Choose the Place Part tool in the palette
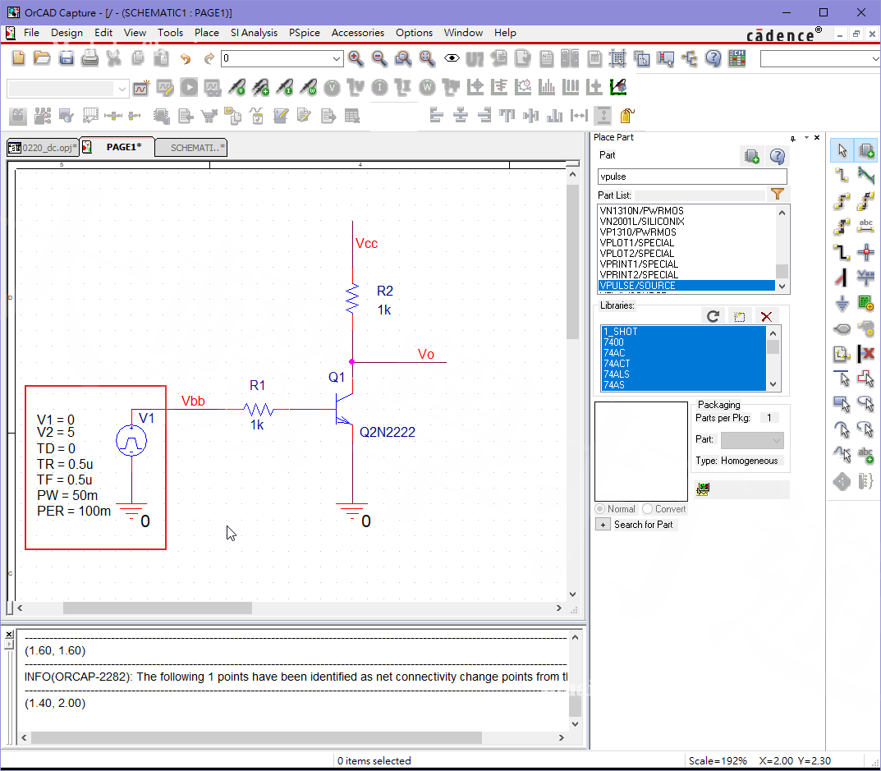Image resolution: width=881 pixels, height=771 pixels. point(866,150)
